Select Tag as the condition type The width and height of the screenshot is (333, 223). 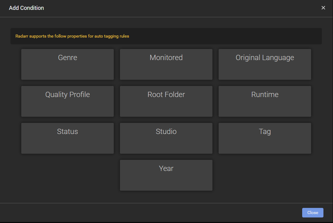point(265,138)
